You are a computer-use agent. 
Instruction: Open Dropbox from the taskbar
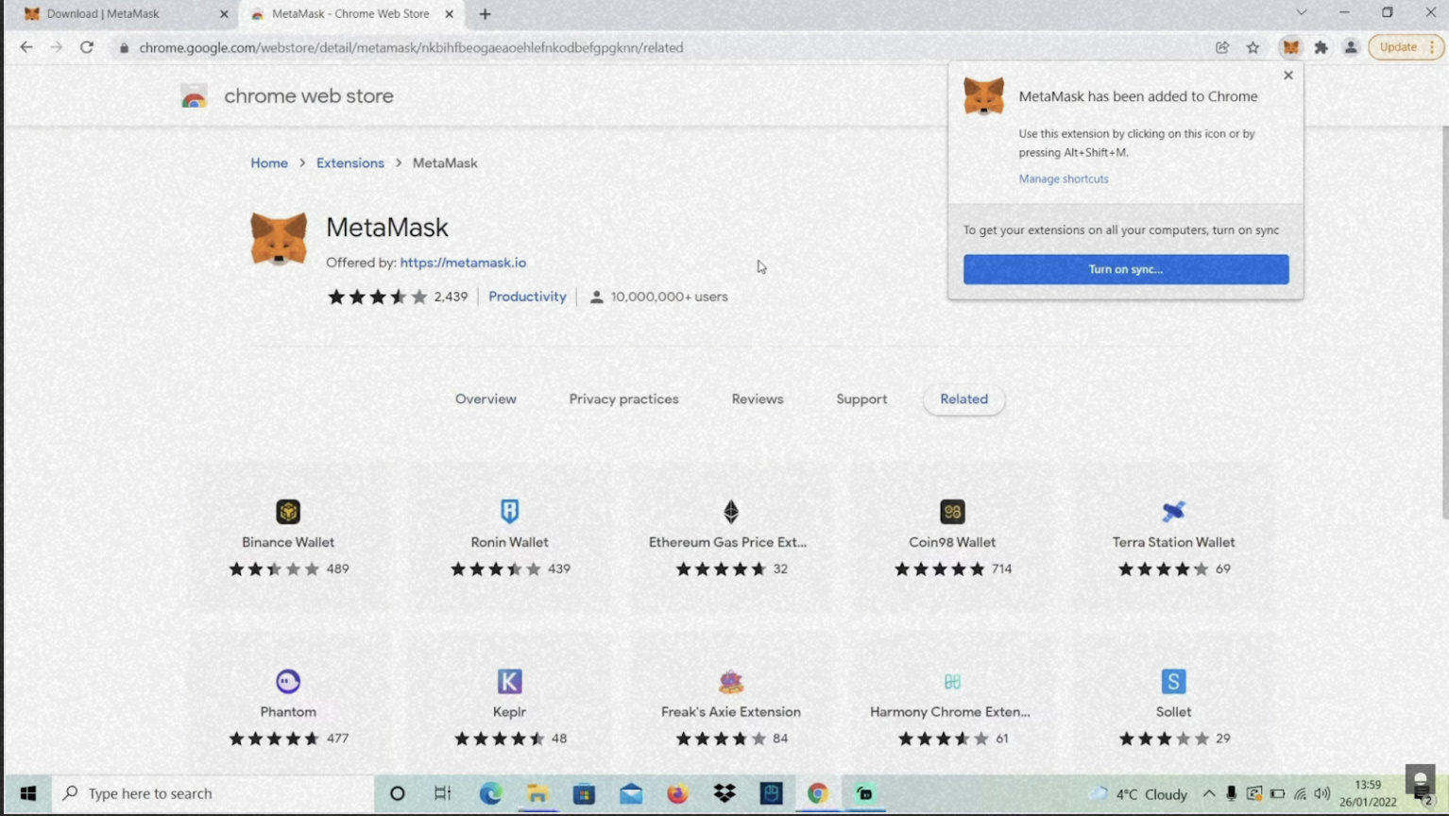coord(724,793)
